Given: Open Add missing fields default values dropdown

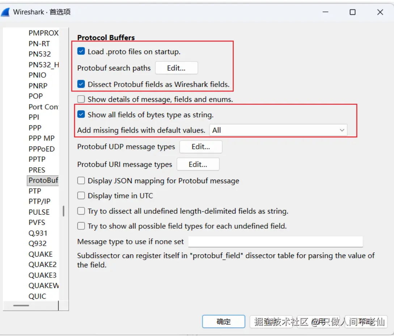Looking at the screenshot, I should coord(278,130).
